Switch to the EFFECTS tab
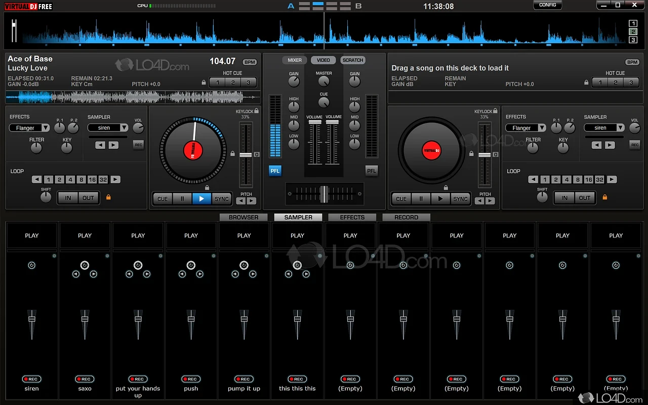 pos(352,217)
